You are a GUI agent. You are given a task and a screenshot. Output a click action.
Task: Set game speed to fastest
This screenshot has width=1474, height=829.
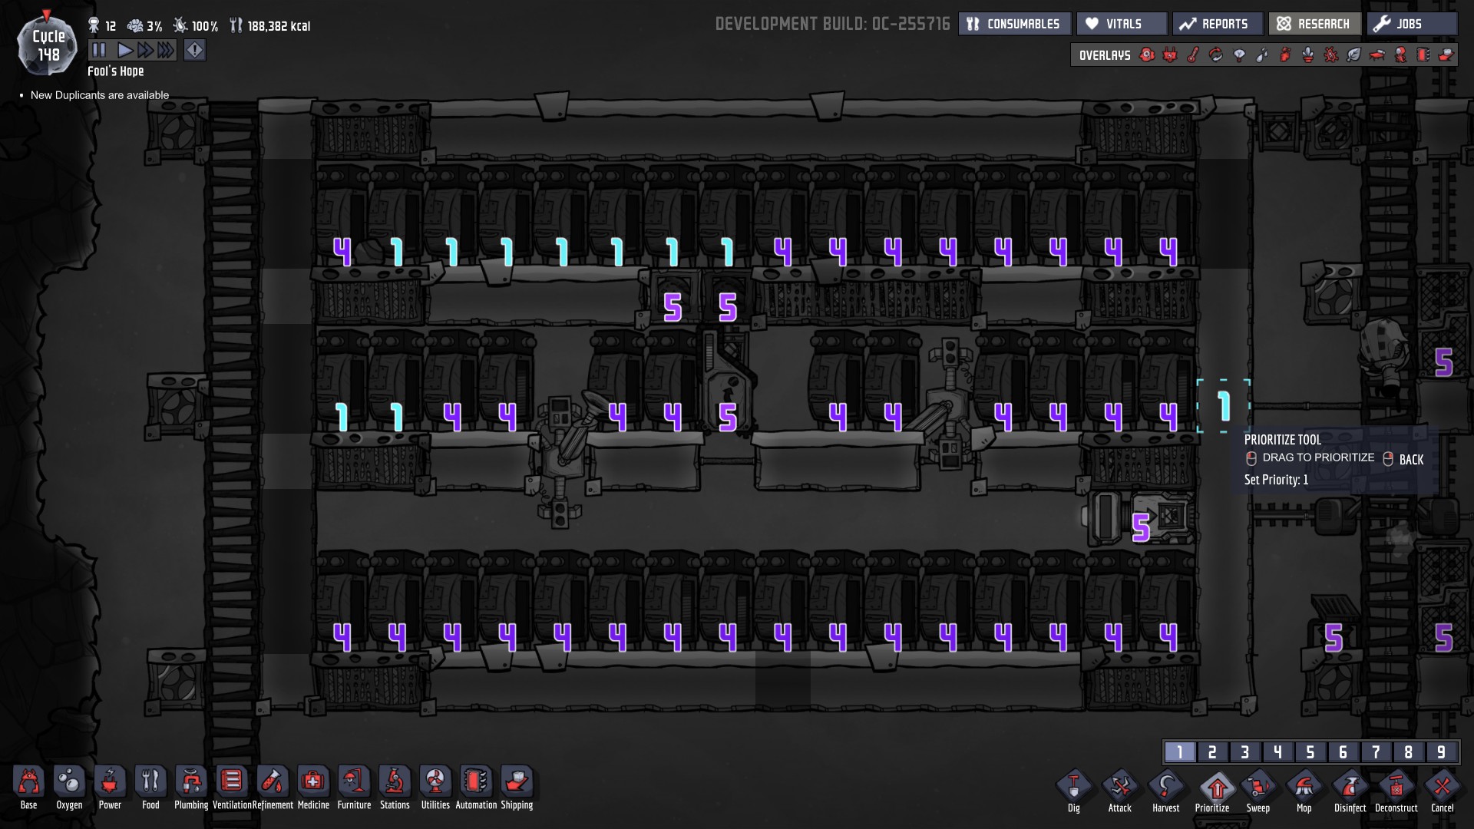(166, 51)
